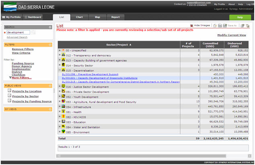This screenshot has width=255, height=165.
Task: Click the Unspecified sector icon
Action: [64, 50]
